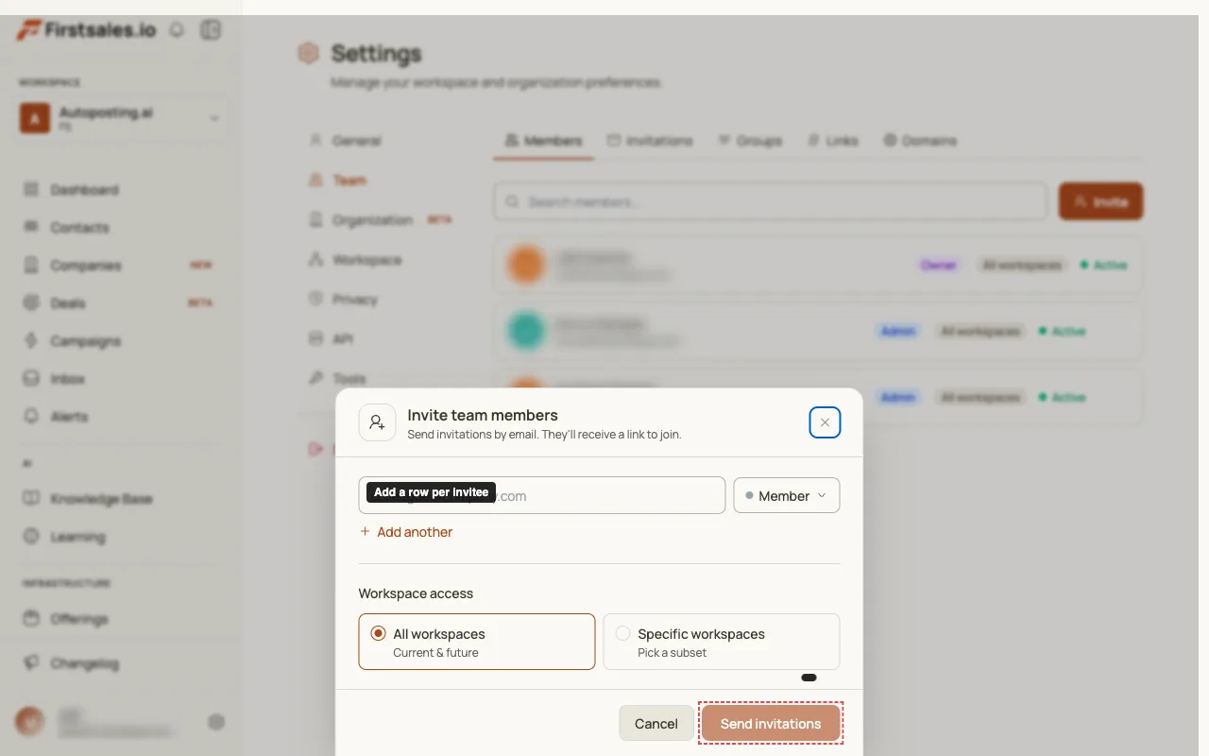Screen dimensions: 1209x756
Task: Close the Invite team members dialog
Action: pos(825,422)
